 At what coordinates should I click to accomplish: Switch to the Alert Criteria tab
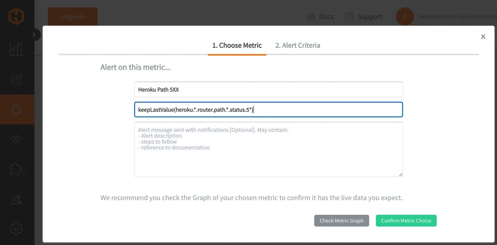pos(297,45)
